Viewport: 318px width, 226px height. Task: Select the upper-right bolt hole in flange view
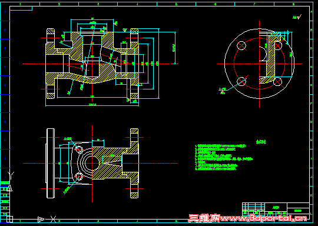[277, 45]
